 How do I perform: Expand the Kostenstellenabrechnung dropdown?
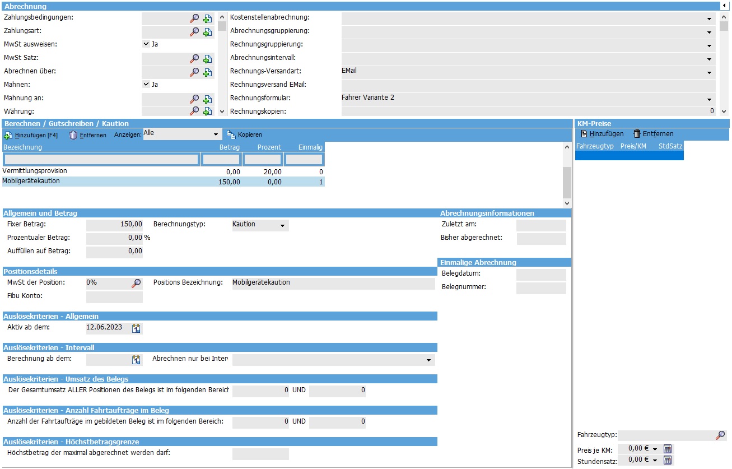tap(709, 18)
